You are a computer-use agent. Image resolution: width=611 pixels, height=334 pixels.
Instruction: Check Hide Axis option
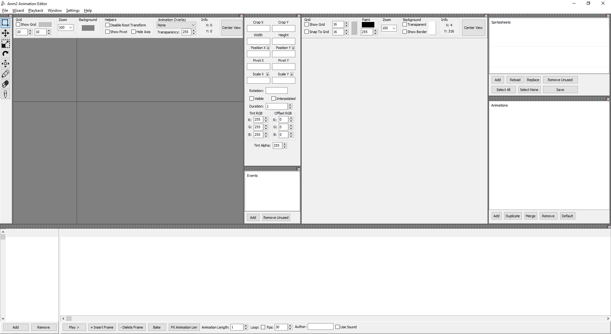[134, 32]
